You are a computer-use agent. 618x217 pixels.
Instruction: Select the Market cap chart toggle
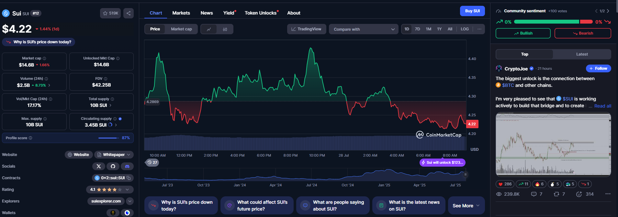(x=181, y=29)
